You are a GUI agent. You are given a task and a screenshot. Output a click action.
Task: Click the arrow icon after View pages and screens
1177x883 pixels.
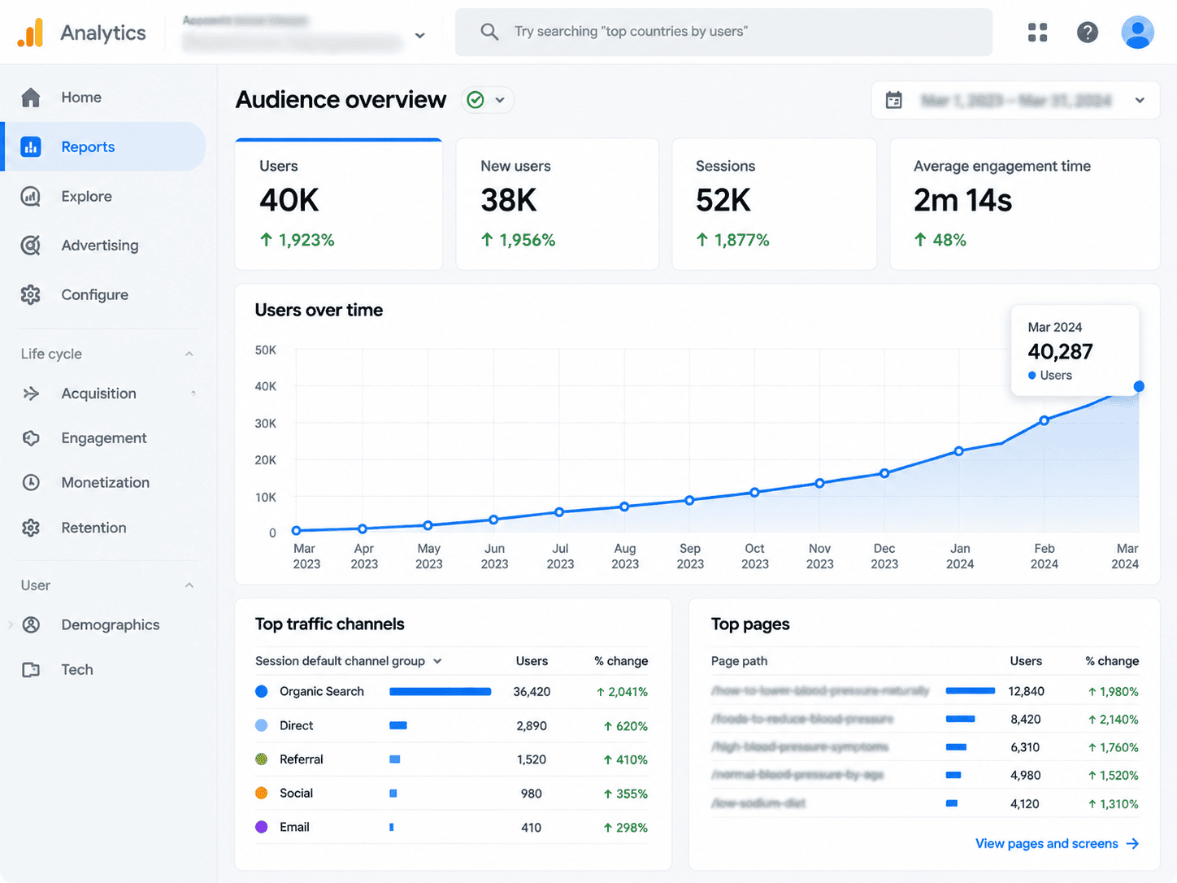point(1132,844)
